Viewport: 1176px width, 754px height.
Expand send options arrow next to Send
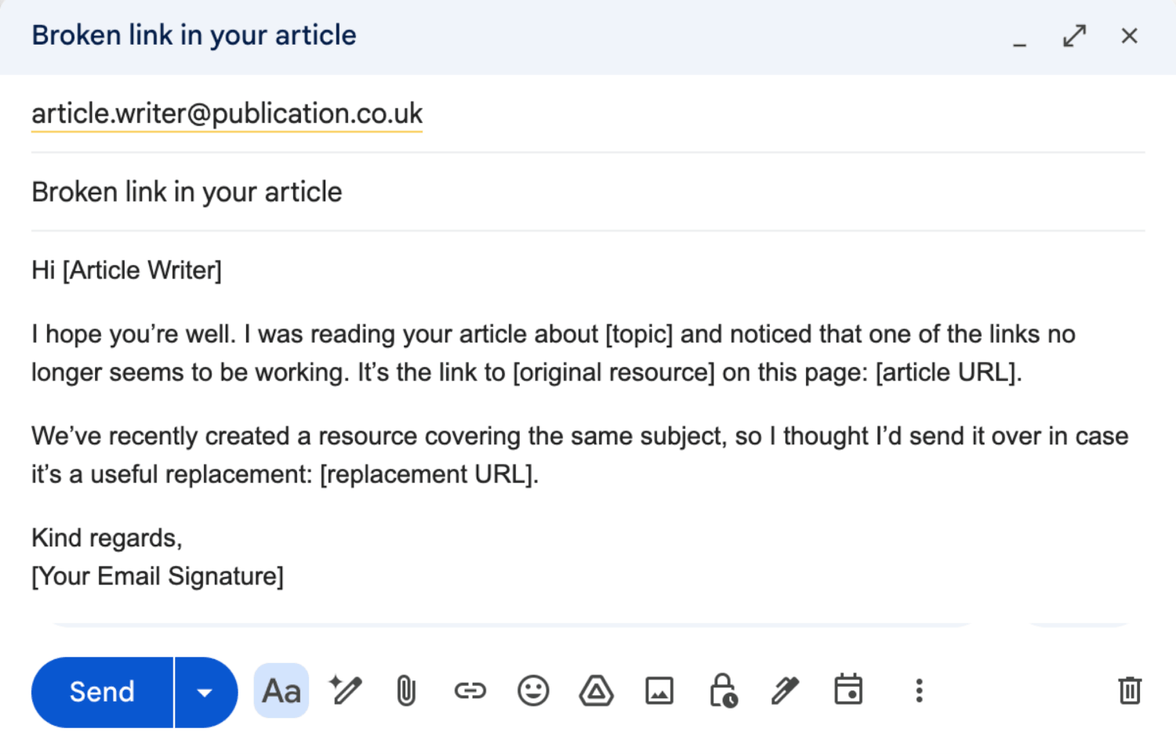coord(205,692)
